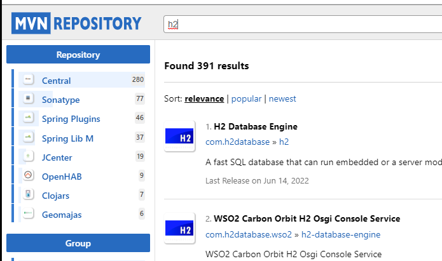Open the com.h2database.wso2 group link

[249, 234]
